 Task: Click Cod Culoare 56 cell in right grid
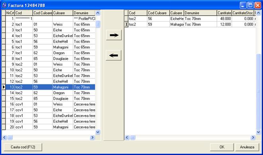(158, 19)
